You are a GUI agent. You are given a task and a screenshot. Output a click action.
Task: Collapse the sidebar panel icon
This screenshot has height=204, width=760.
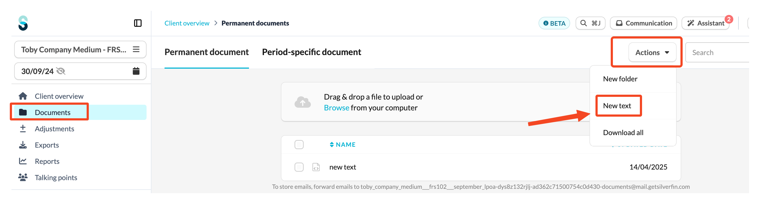(138, 23)
